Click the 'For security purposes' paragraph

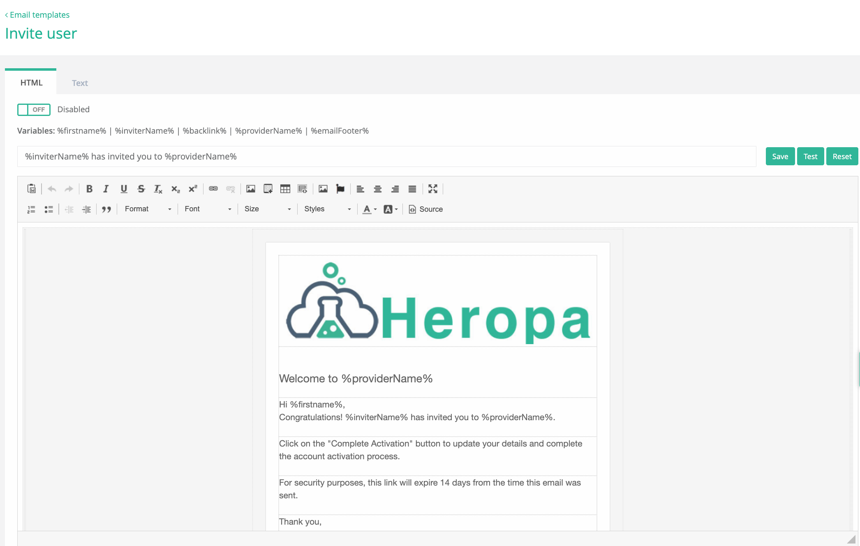pyautogui.click(x=430, y=489)
